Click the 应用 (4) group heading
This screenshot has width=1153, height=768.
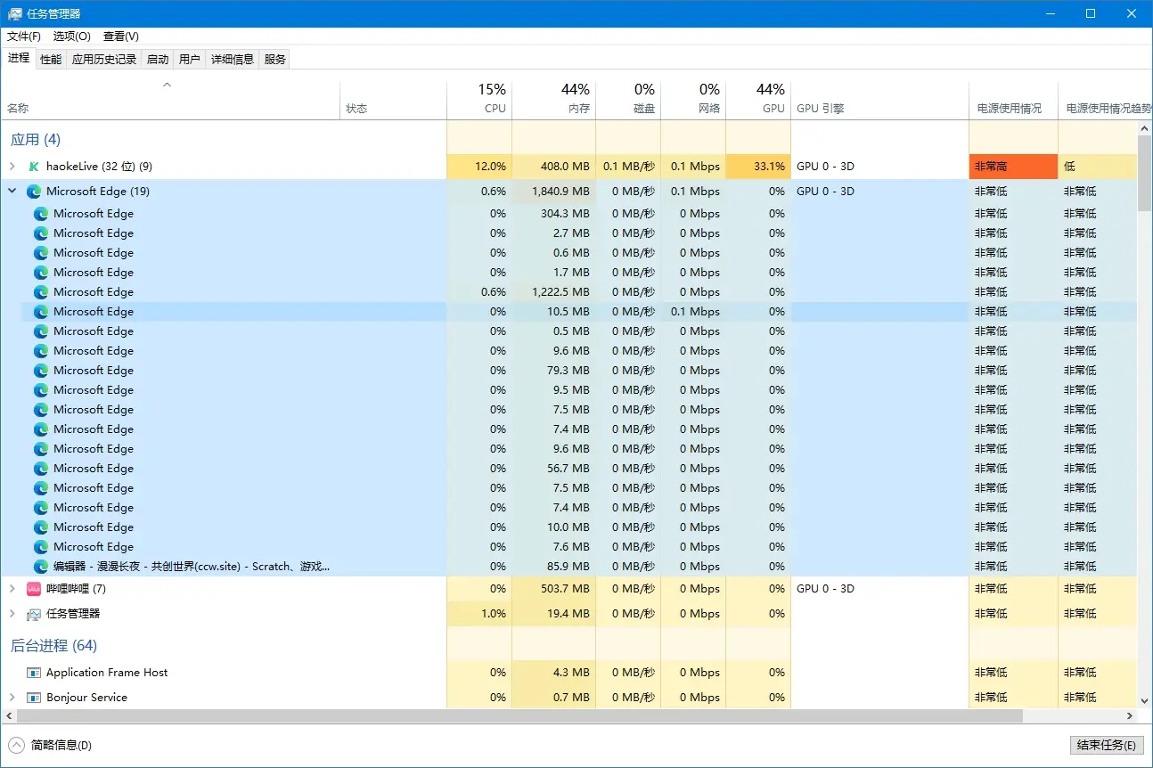click(36, 140)
